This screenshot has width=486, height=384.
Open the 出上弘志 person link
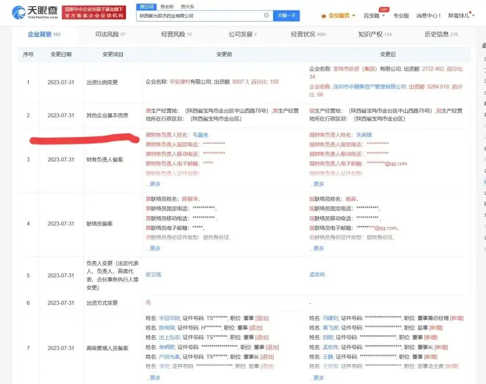click(x=169, y=337)
